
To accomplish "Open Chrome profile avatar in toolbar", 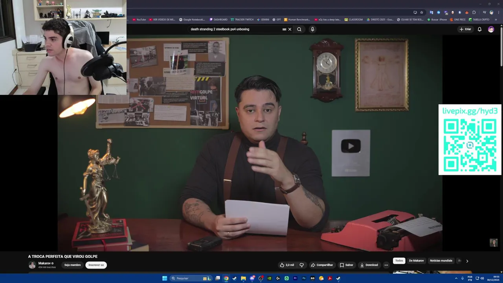I will (x=491, y=12).
